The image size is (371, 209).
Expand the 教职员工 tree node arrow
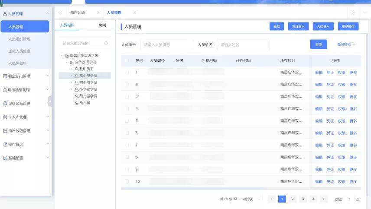click(71, 69)
